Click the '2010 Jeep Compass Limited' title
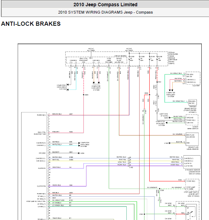 coord(105,5)
